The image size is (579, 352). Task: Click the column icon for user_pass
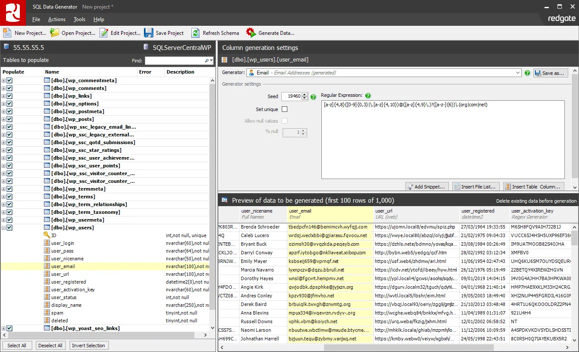click(47, 251)
